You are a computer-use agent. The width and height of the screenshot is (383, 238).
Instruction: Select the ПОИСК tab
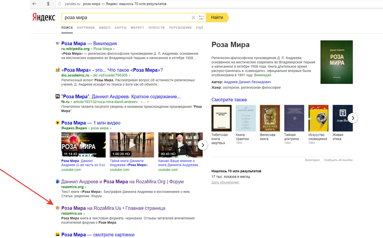point(67,28)
